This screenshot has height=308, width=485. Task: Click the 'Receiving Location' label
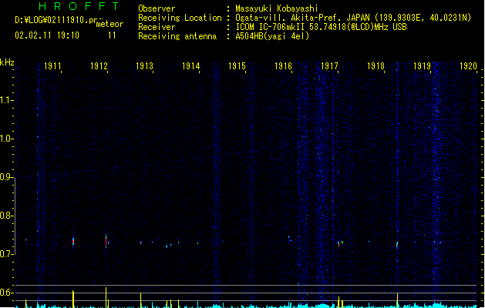tap(180, 18)
